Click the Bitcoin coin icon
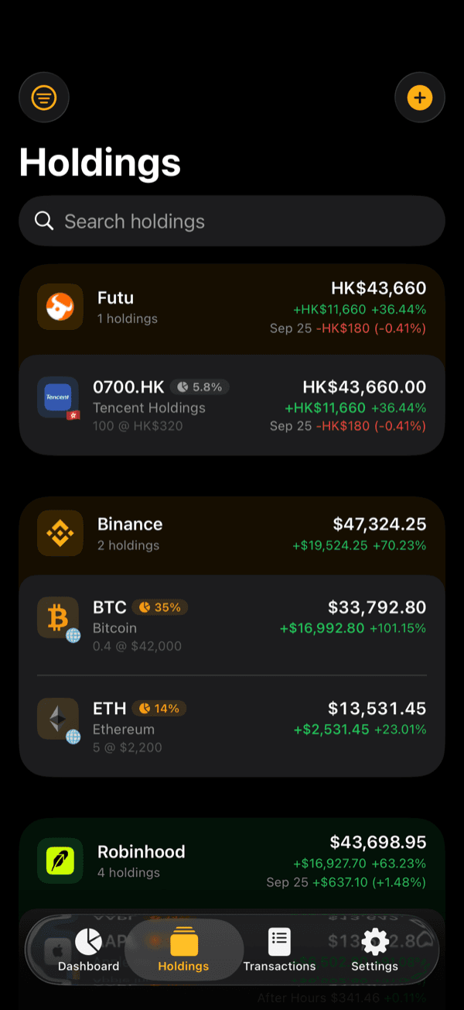 [58, 618]
